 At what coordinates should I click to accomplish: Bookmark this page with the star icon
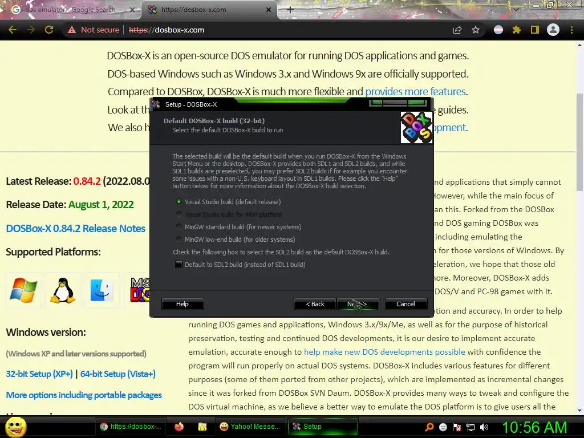[476, 30]
